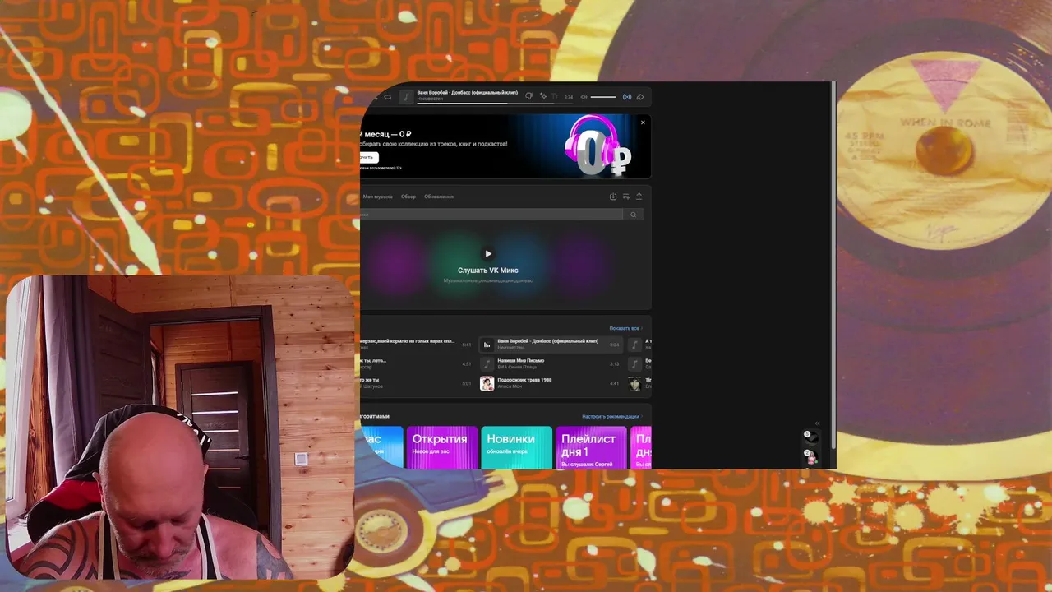Open the Новинки playlist card

click(x=517, y=447)
